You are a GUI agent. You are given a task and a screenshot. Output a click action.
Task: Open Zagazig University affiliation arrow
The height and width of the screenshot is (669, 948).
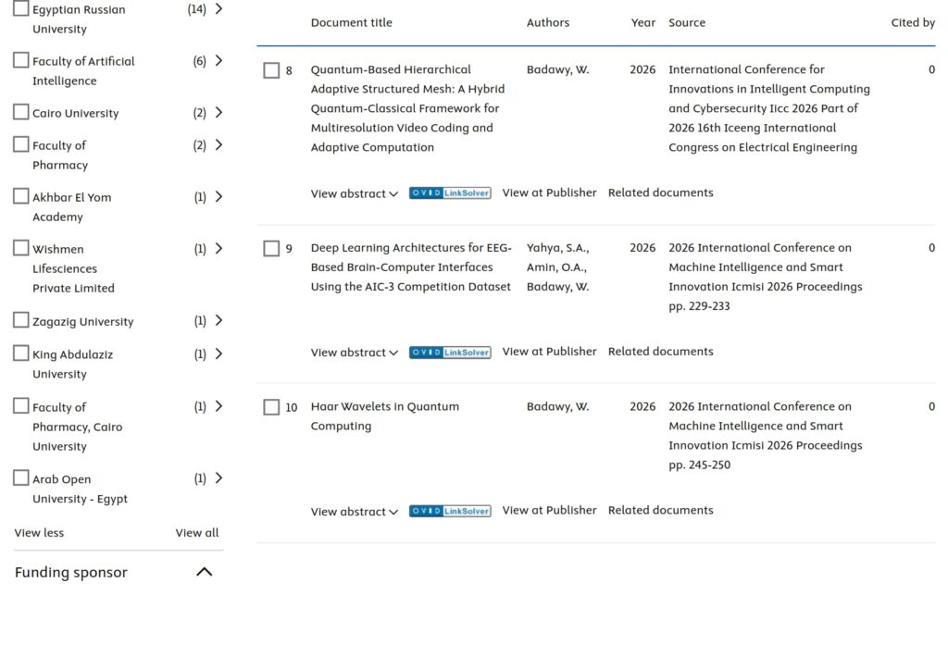(218, 320)
